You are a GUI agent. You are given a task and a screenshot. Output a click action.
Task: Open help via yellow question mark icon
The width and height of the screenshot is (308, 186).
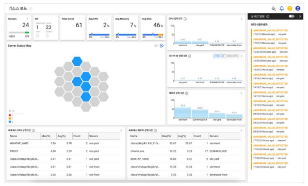point(290,8)
